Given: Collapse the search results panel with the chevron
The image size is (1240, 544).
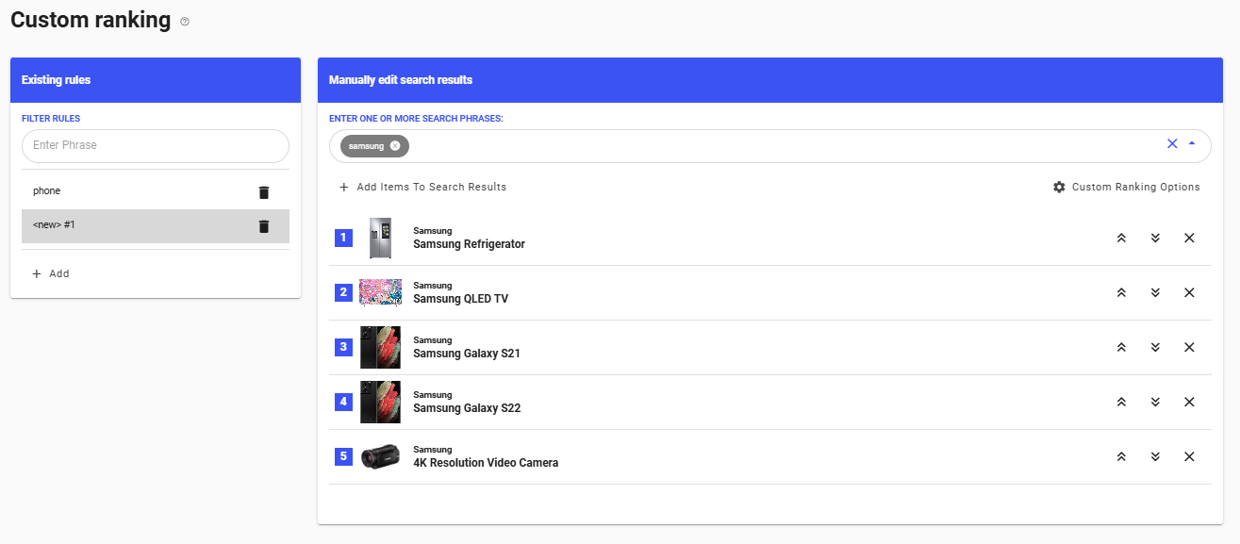Looking at the screenshot, I should click(1191, 143).
